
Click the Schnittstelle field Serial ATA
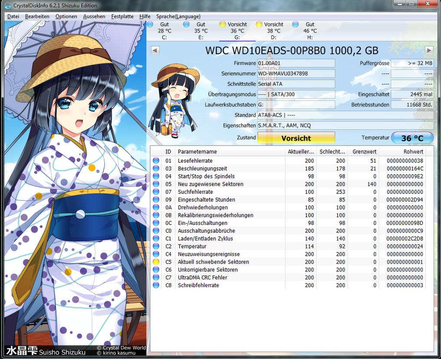pos(296,84)
